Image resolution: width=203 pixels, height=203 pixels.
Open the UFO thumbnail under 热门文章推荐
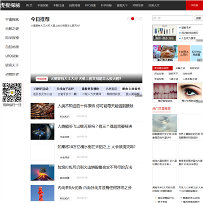click(165, 123)
